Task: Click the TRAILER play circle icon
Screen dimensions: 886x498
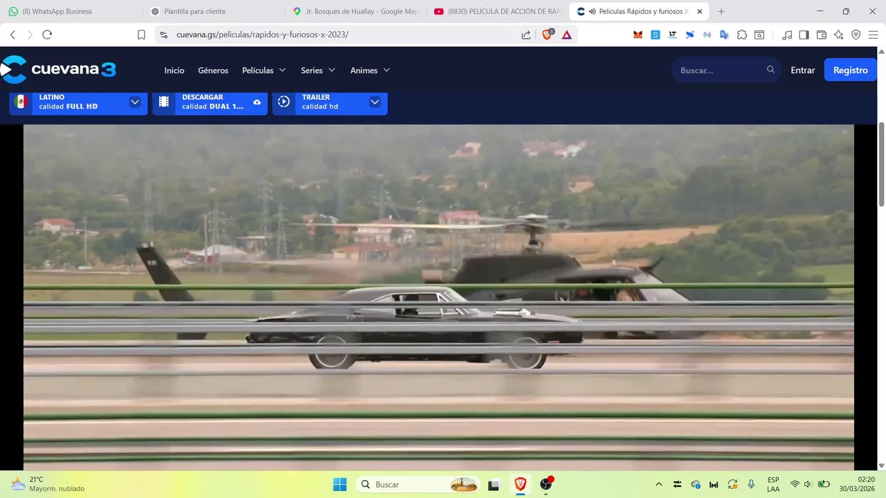Action: pyautogui.click(x=284, y=102)
